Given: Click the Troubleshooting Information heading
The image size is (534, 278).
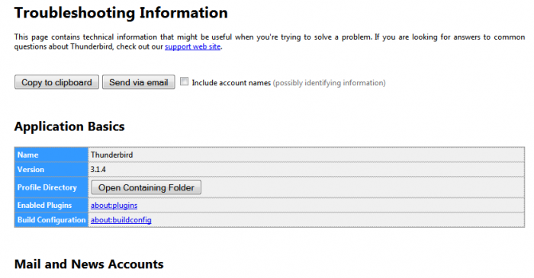Looking at the screenshot, I should pyautogui.click(x=121, y=13).
